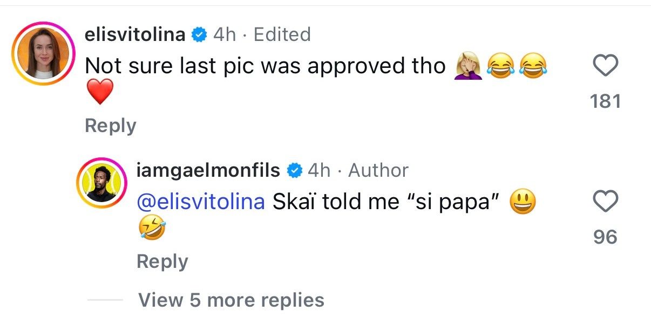Image resolution: width=651 pixels, height=325 pixels.
Task: Open the elisvitolina profile picture
Action: (x=43, y=54)
